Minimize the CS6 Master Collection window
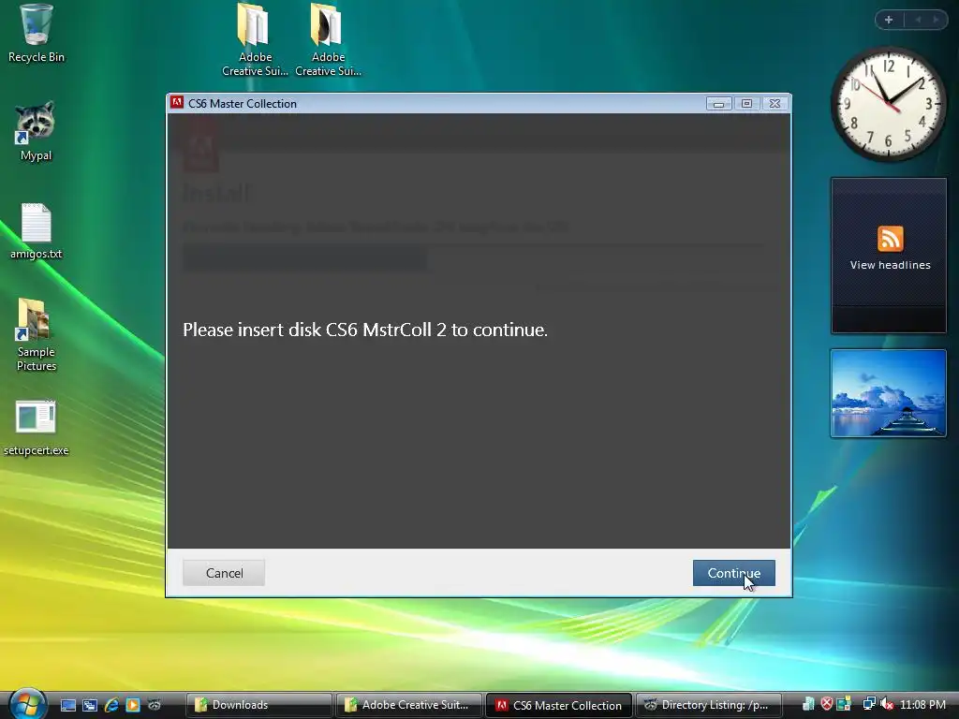Image resolution: width=959 pixels, height=719 pixels. (x=718, y=104)
